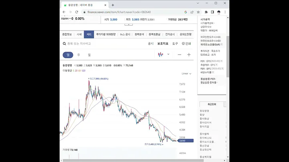Toggle the browser side panel
This screenshot has width=289, height=162.
click(212, 12)
